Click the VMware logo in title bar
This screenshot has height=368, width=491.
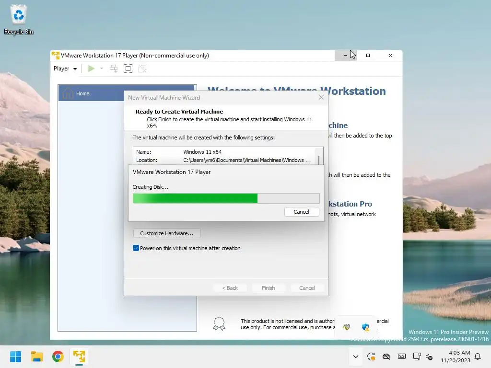(x=56, y=55)
